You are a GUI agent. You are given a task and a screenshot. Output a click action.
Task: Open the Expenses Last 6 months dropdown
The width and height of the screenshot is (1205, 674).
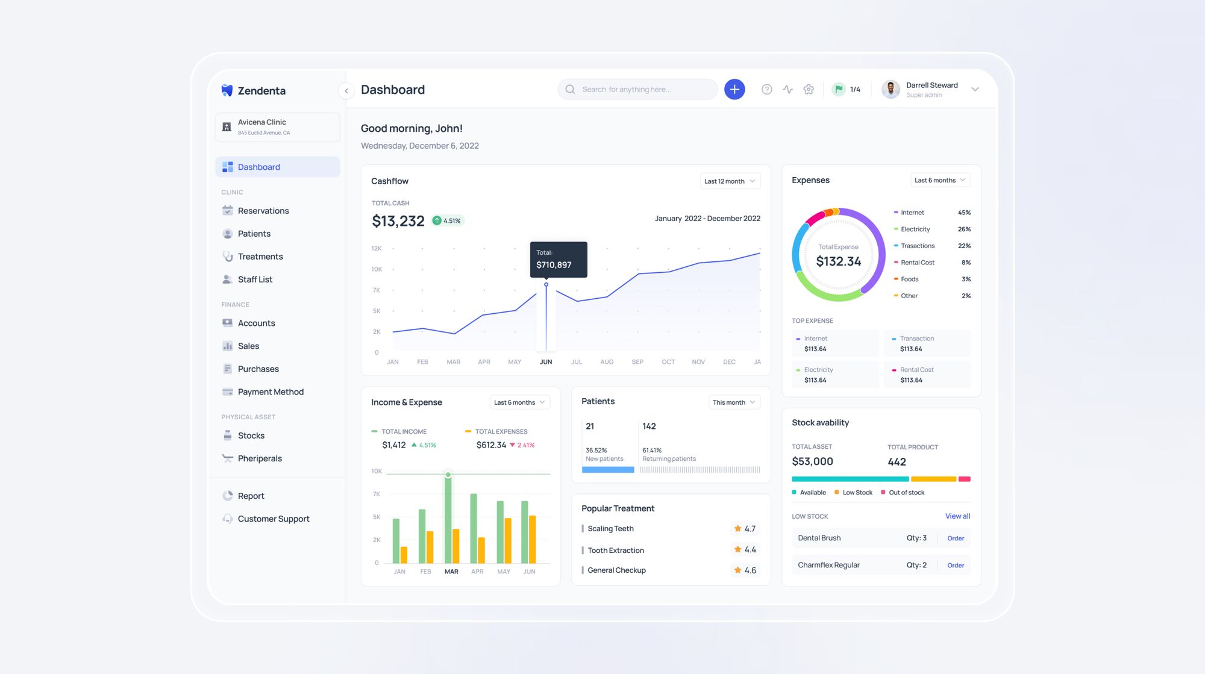[940, 179]
